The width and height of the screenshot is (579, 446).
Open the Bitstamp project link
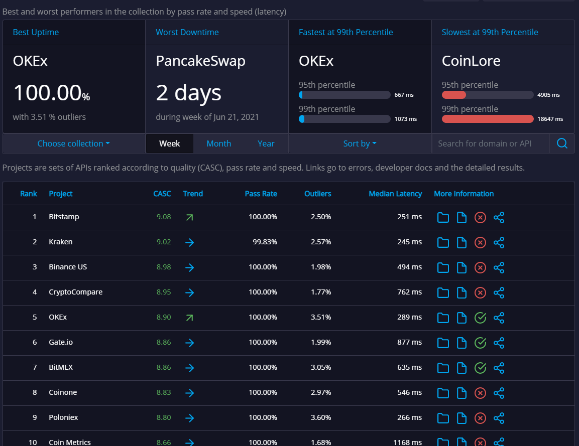[x=64, y=217]
